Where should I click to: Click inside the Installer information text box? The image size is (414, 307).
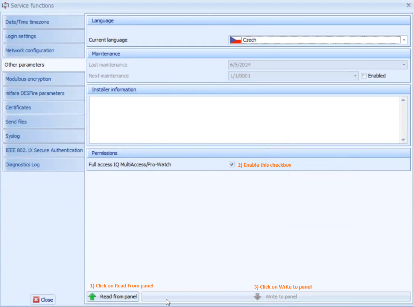(x=245, y=120)
